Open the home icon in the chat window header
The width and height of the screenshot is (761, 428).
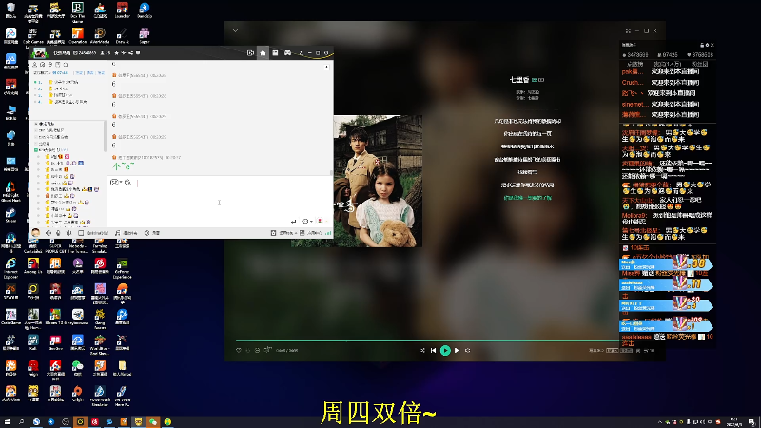[x=263, y=53]
